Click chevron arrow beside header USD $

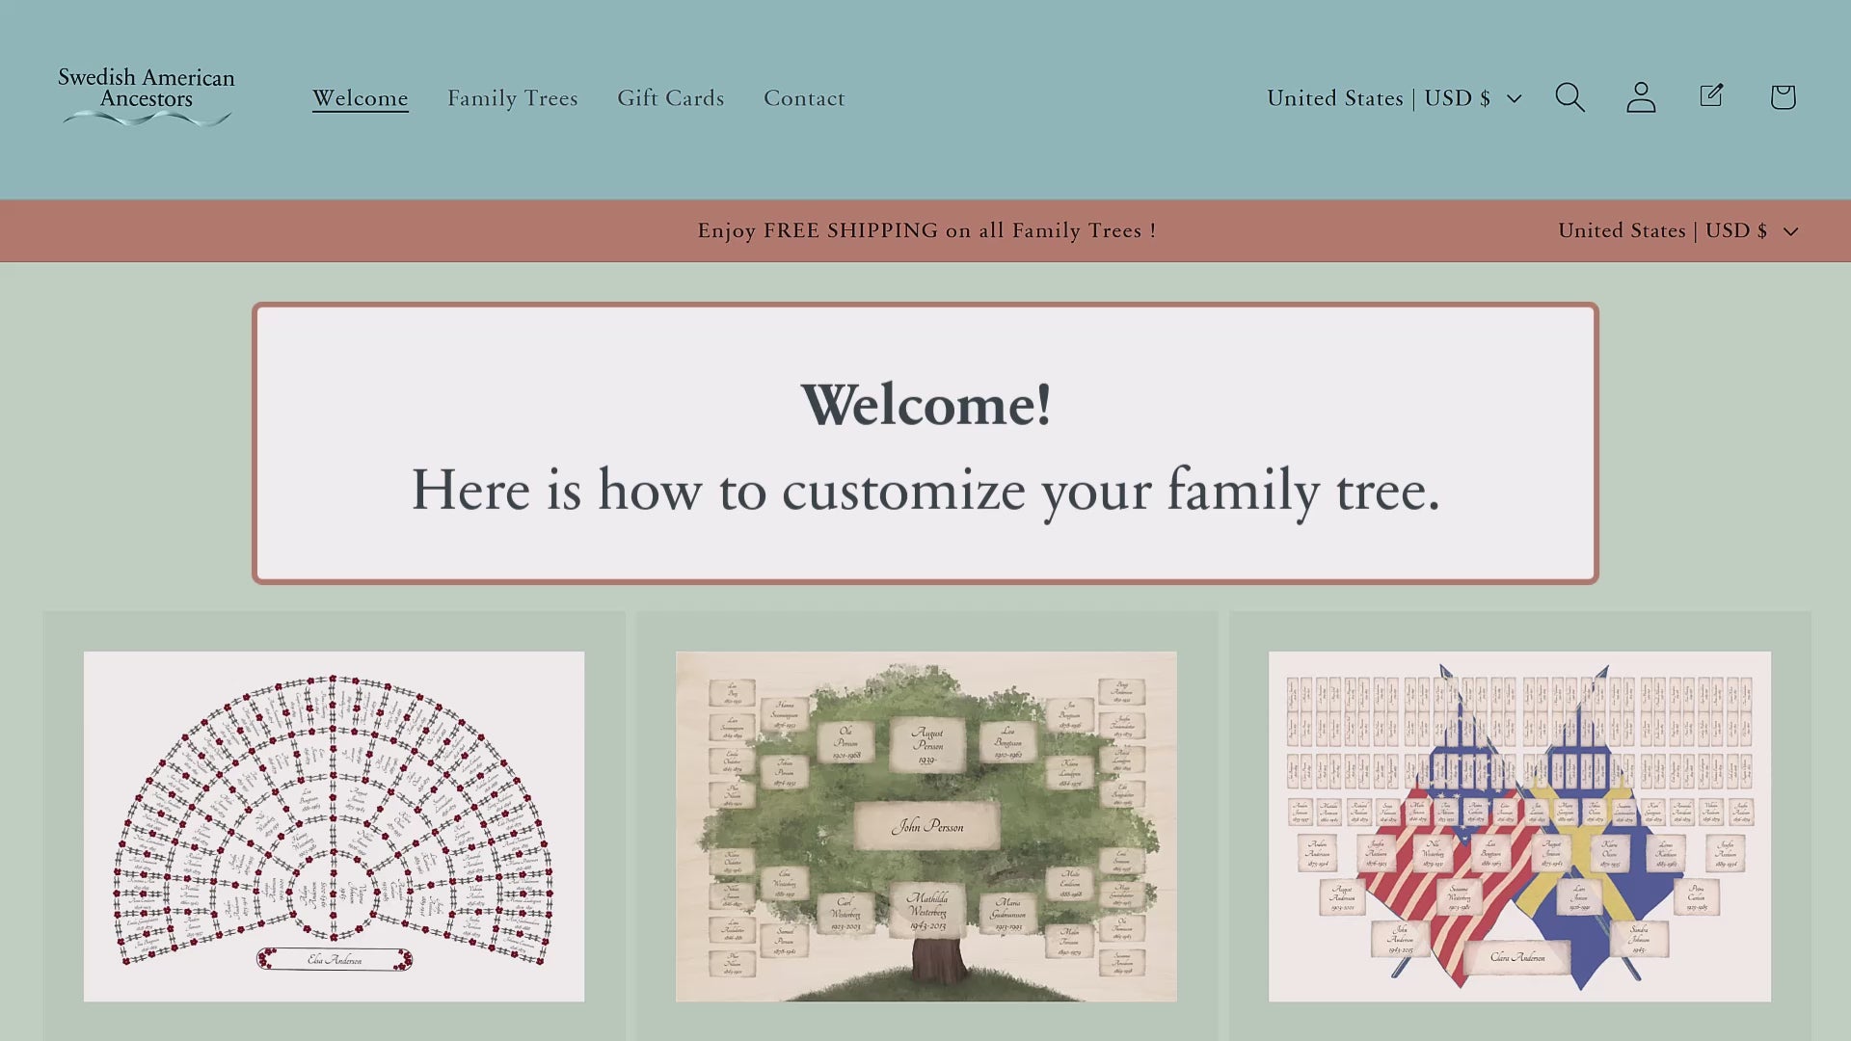coord(1515,98)
